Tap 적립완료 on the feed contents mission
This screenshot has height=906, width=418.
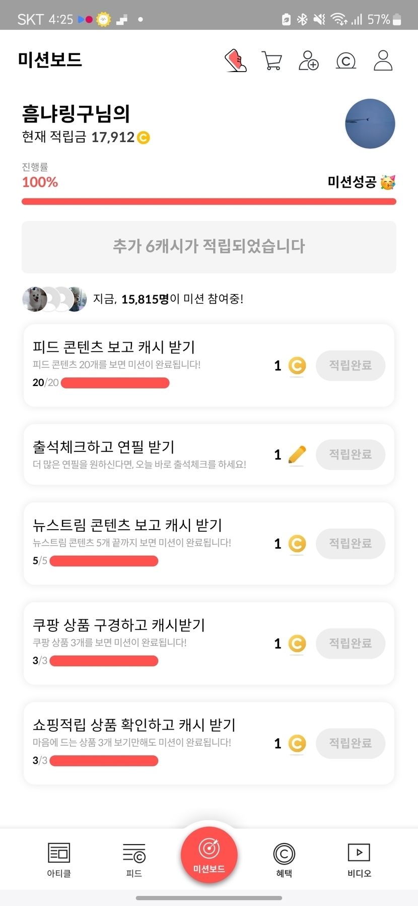click(351, 365)
